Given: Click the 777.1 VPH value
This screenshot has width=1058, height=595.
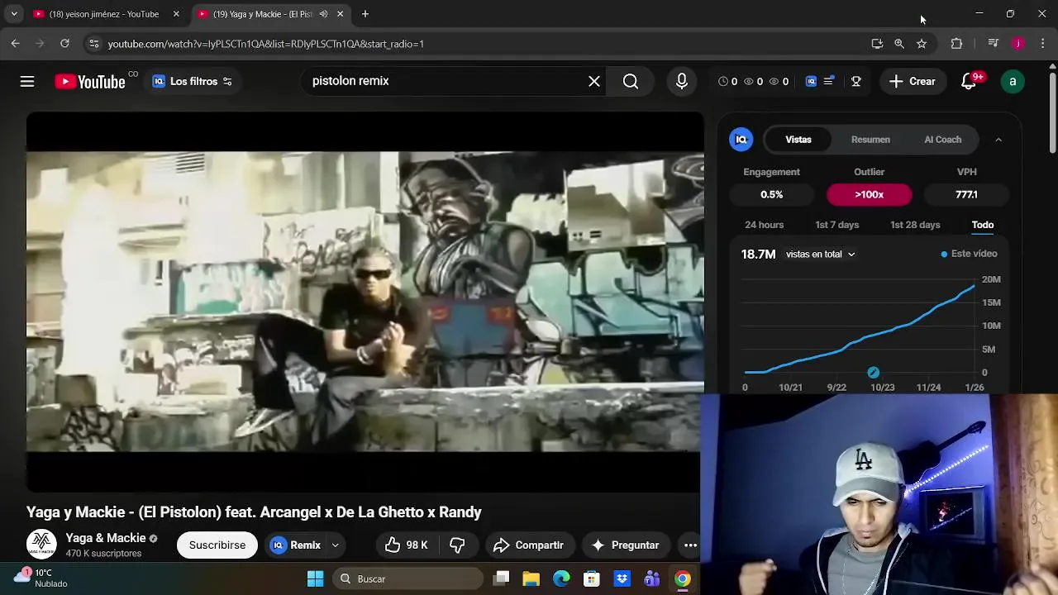Looking at the screenshot, I should (x=966, y=194).
